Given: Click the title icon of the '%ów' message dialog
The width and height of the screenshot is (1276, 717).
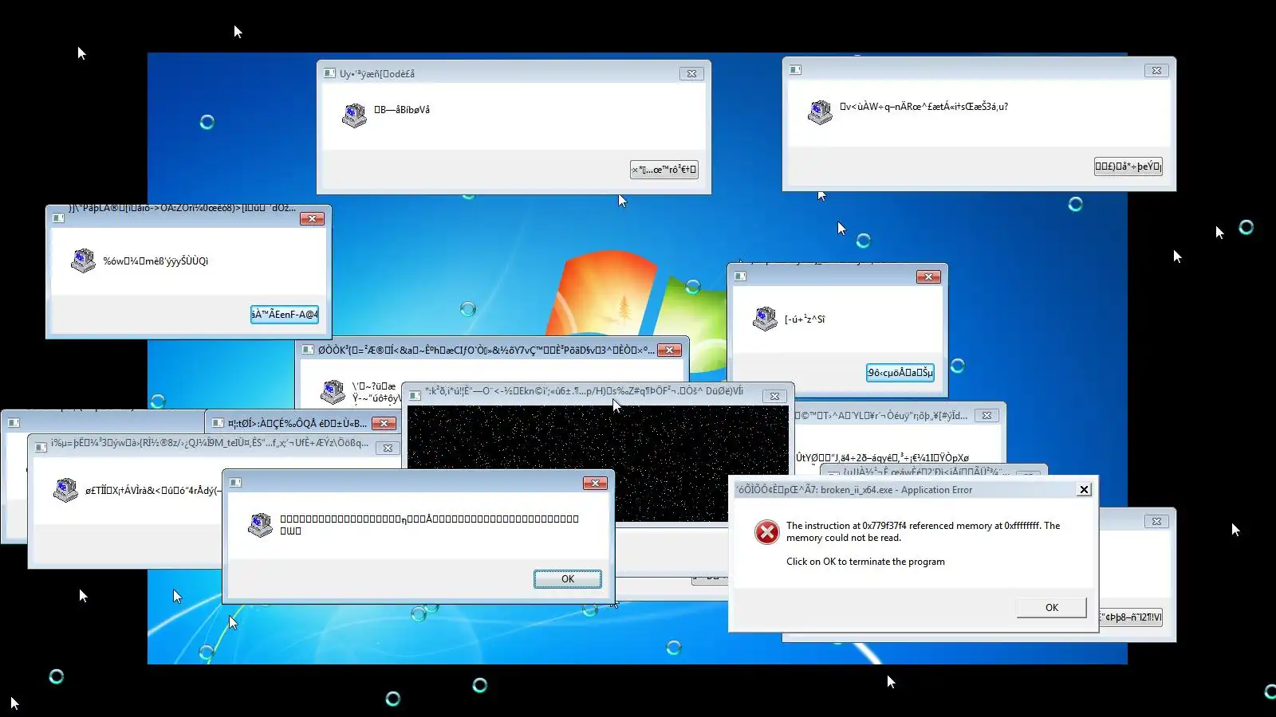Looking at the screenshot, I should point(58,218).
